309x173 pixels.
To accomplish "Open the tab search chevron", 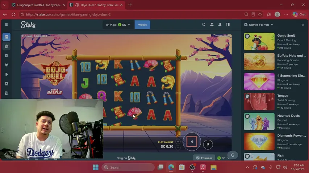I will [5, 5].
